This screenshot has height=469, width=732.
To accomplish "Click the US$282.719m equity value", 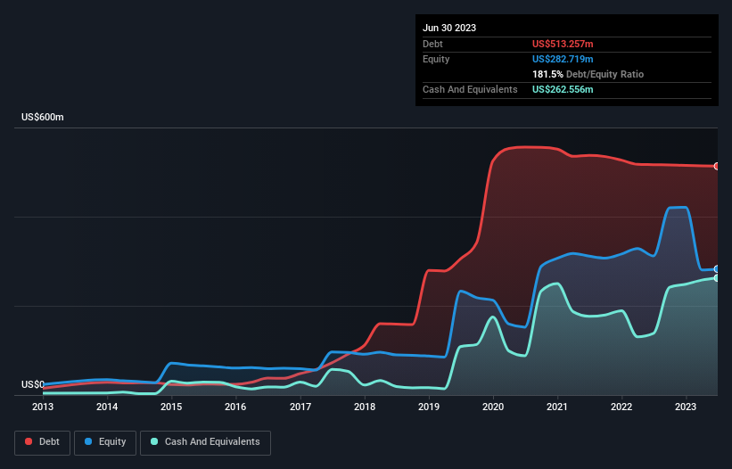I will (x=563, y=59).
